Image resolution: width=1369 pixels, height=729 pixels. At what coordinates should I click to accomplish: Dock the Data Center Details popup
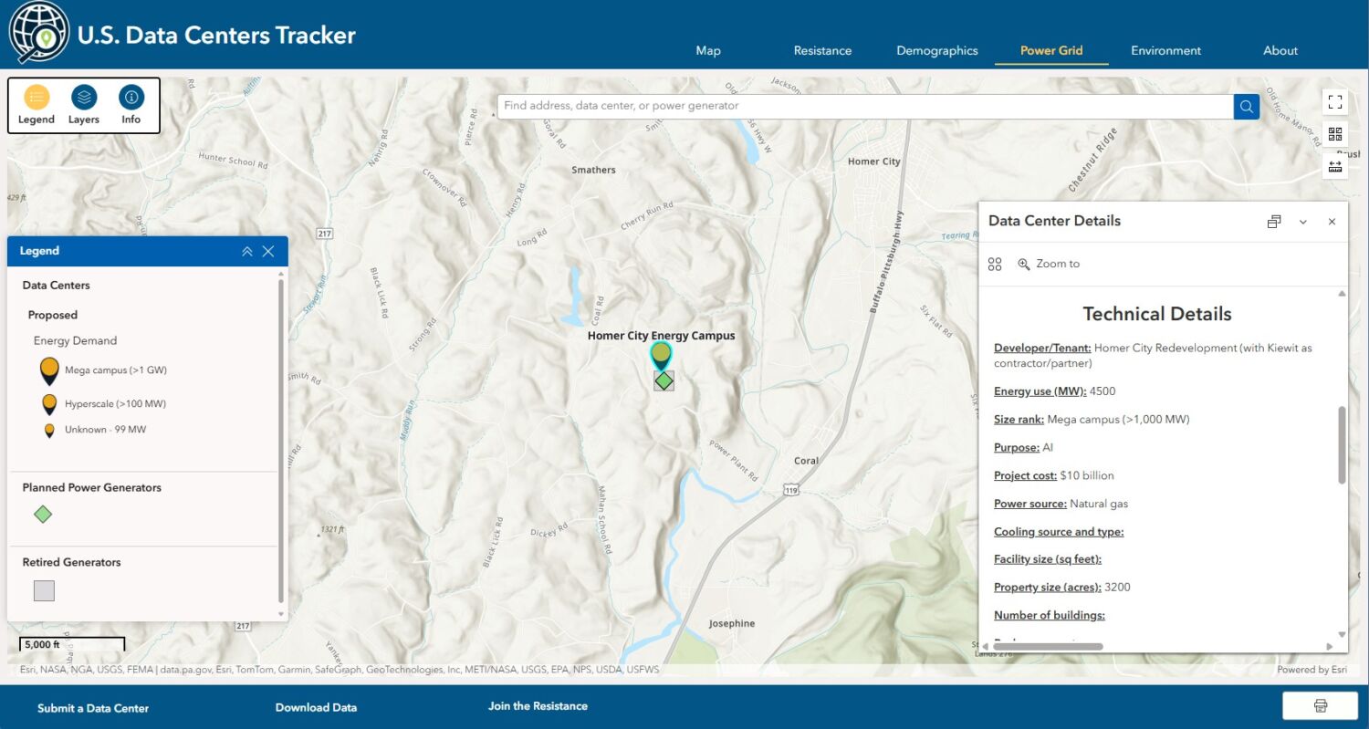click(1274, 222)
